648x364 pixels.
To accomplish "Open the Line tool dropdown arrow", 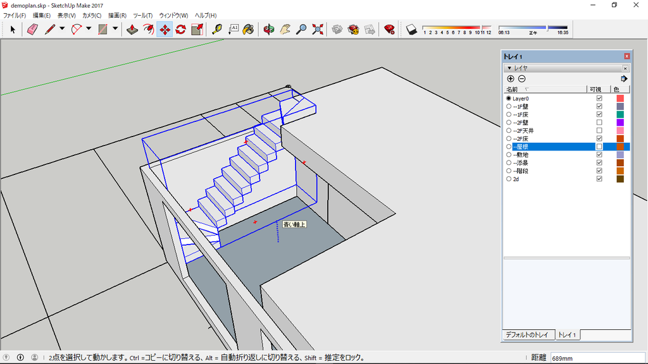I will (x=62, y=29).
